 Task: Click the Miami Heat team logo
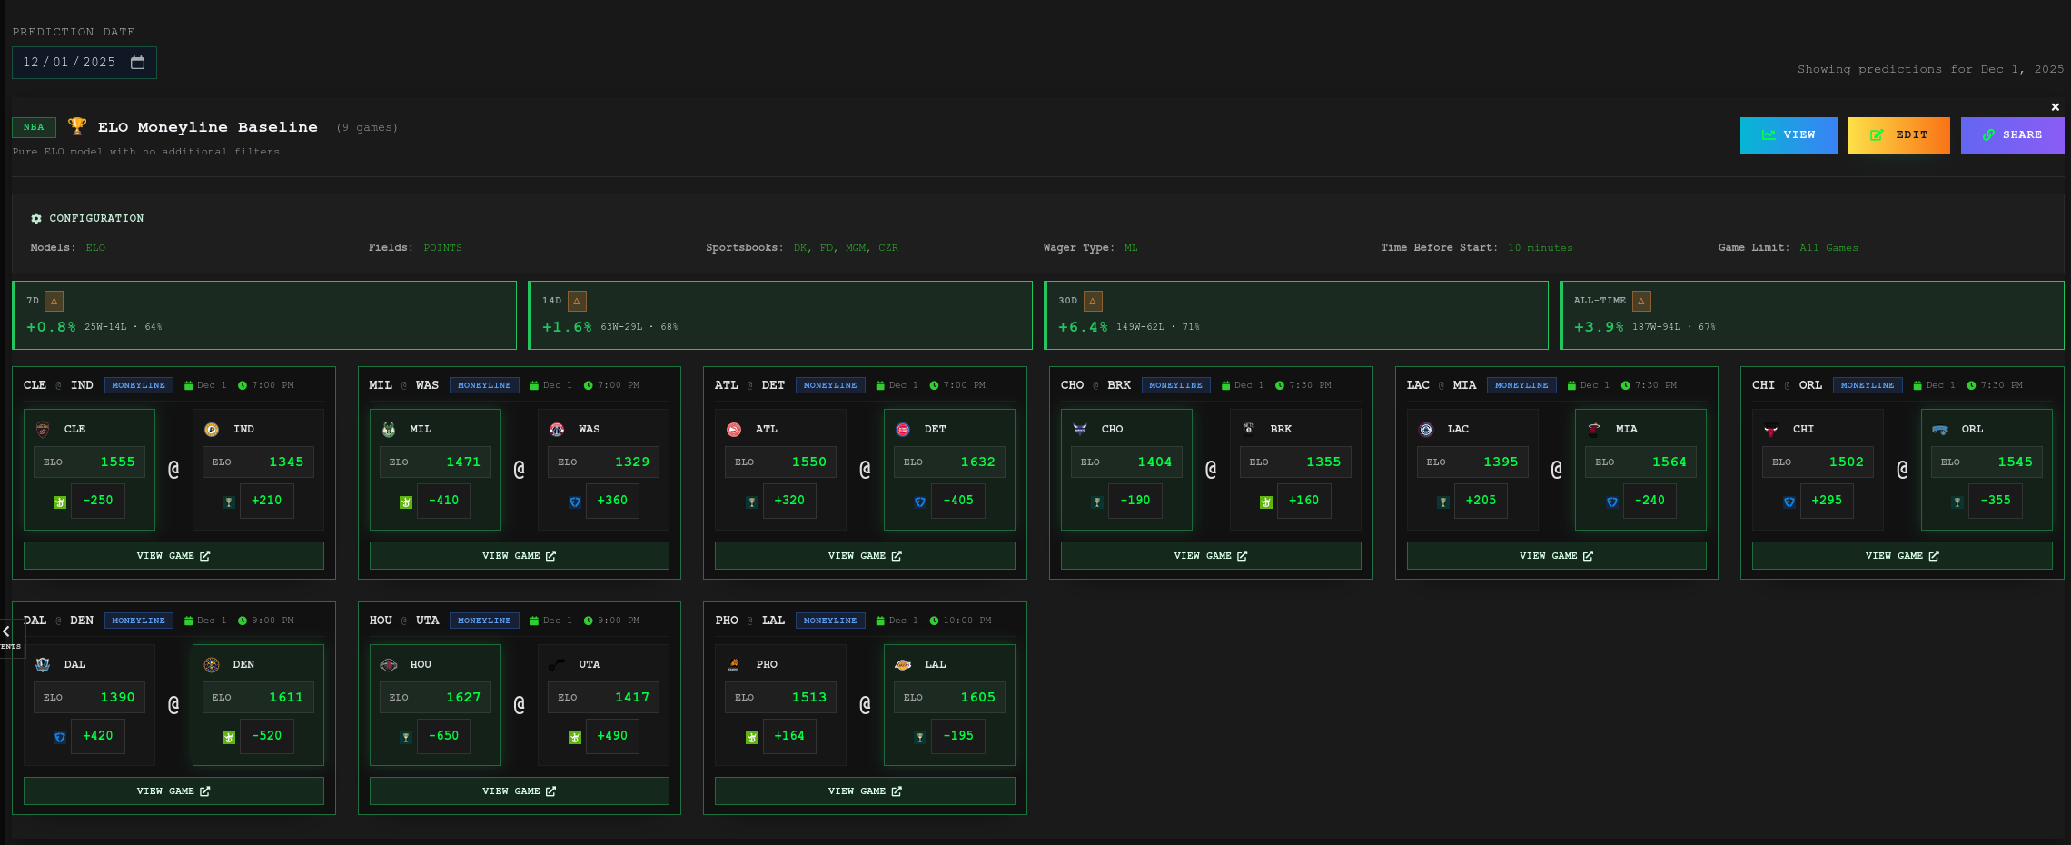(1594, 430)
